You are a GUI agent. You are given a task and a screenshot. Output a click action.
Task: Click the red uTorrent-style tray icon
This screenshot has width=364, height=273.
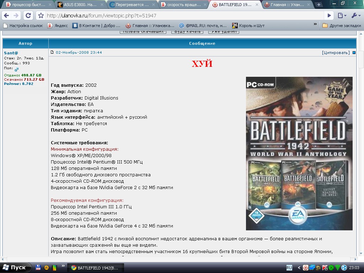[x=305, y=268]
